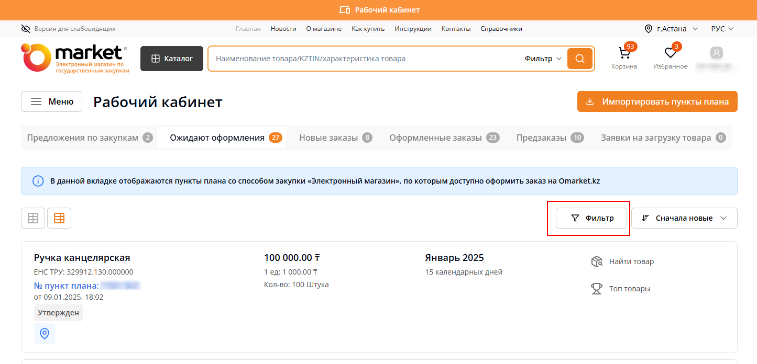
Task: Open the Топ товары link
Action: (x=629, y=289)
